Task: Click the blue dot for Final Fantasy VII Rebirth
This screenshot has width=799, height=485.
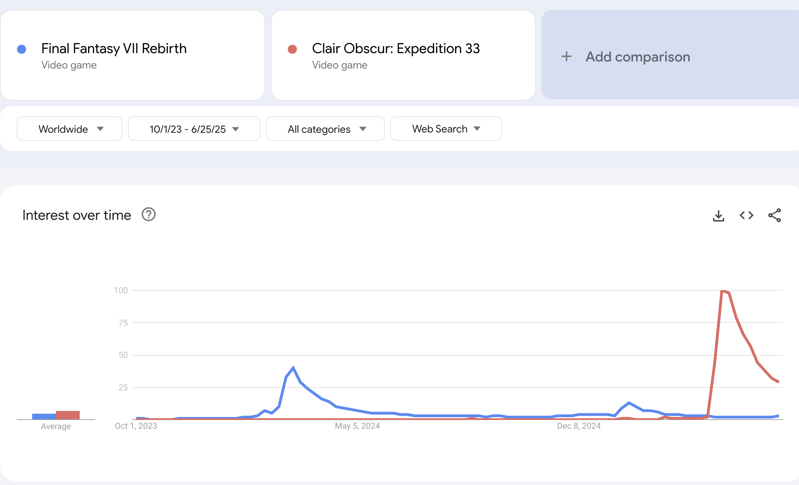Action: pos(22,49)
